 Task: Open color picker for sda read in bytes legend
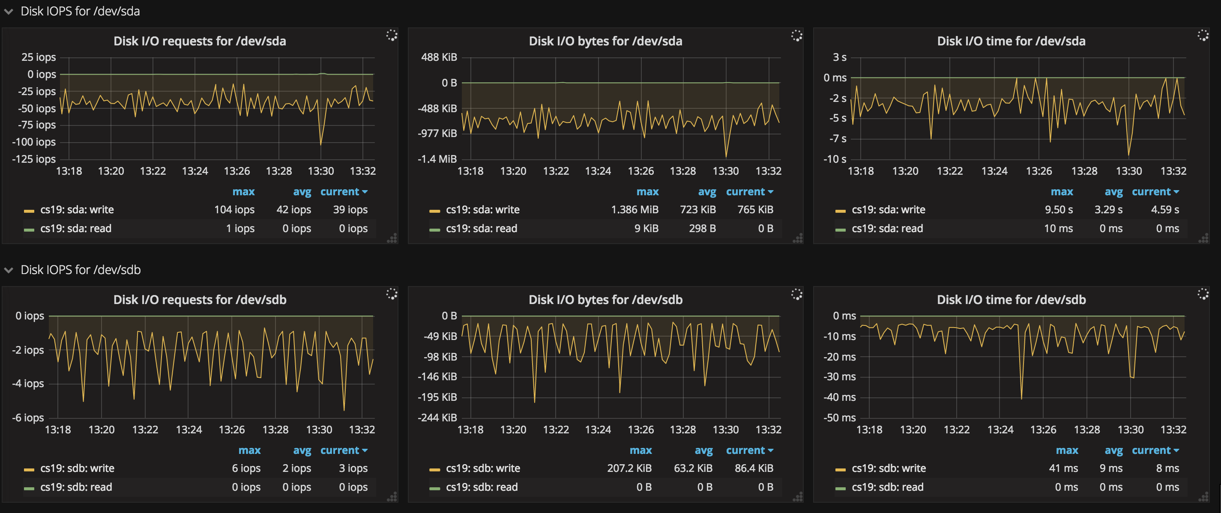click(435, 230)
